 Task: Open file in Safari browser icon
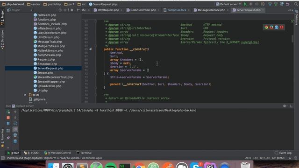click(x=277, y=27)
